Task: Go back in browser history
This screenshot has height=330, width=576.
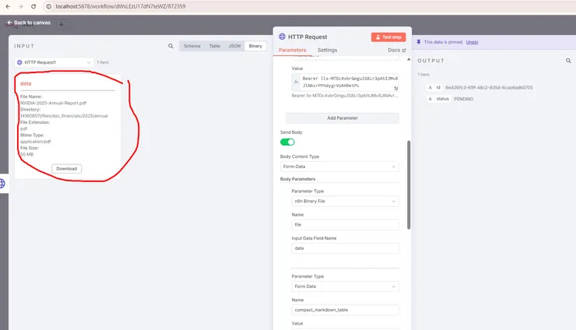Action: coord(8,6)
